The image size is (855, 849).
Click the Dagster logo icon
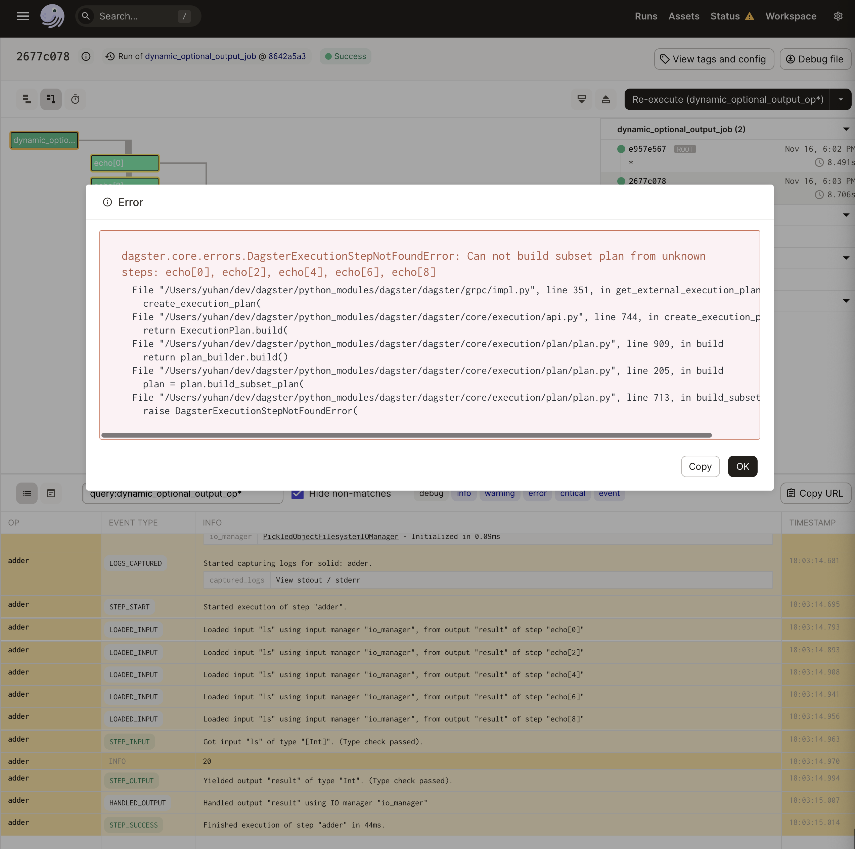[52, 16]
